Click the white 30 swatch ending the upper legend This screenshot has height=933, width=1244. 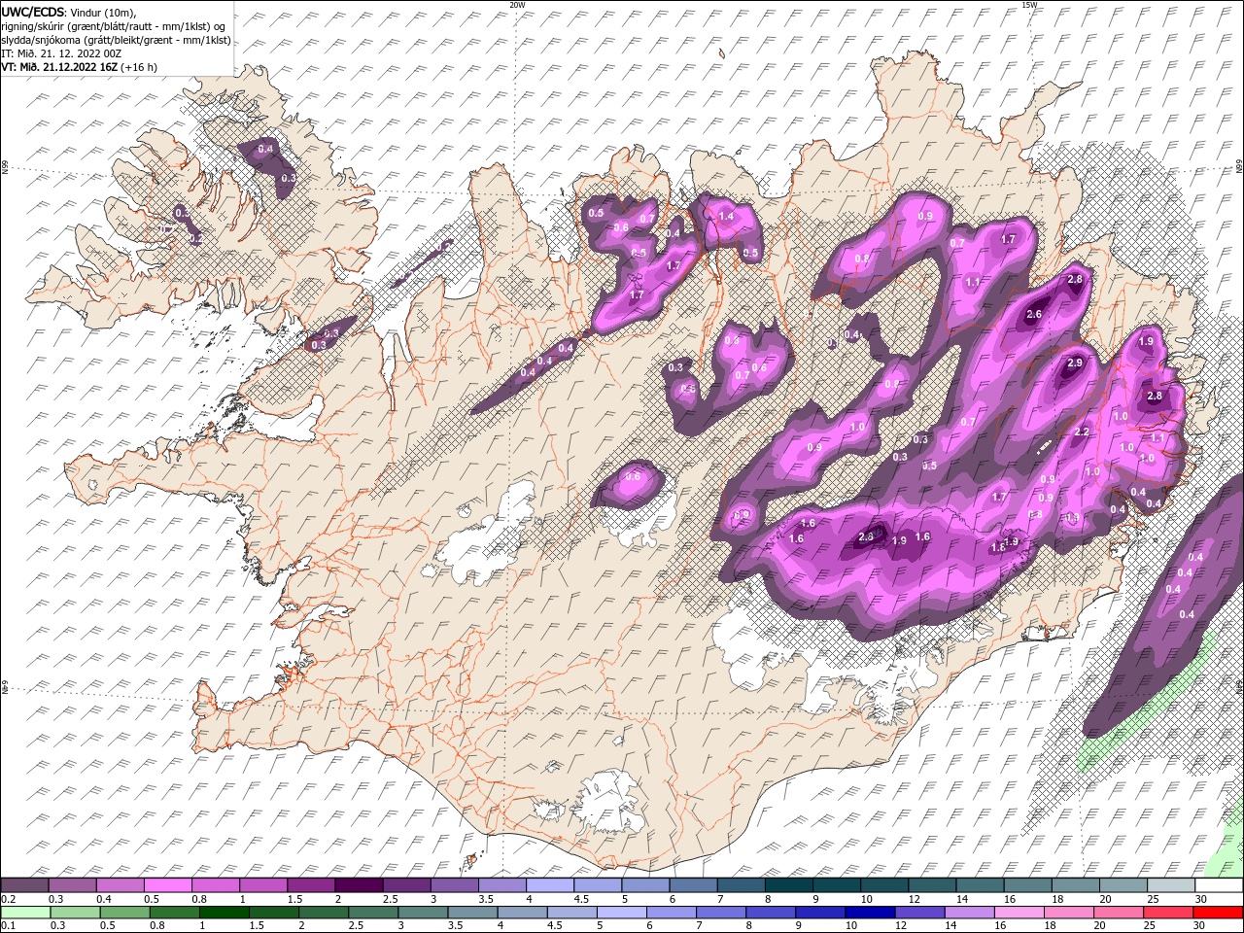pos(1219,885)
